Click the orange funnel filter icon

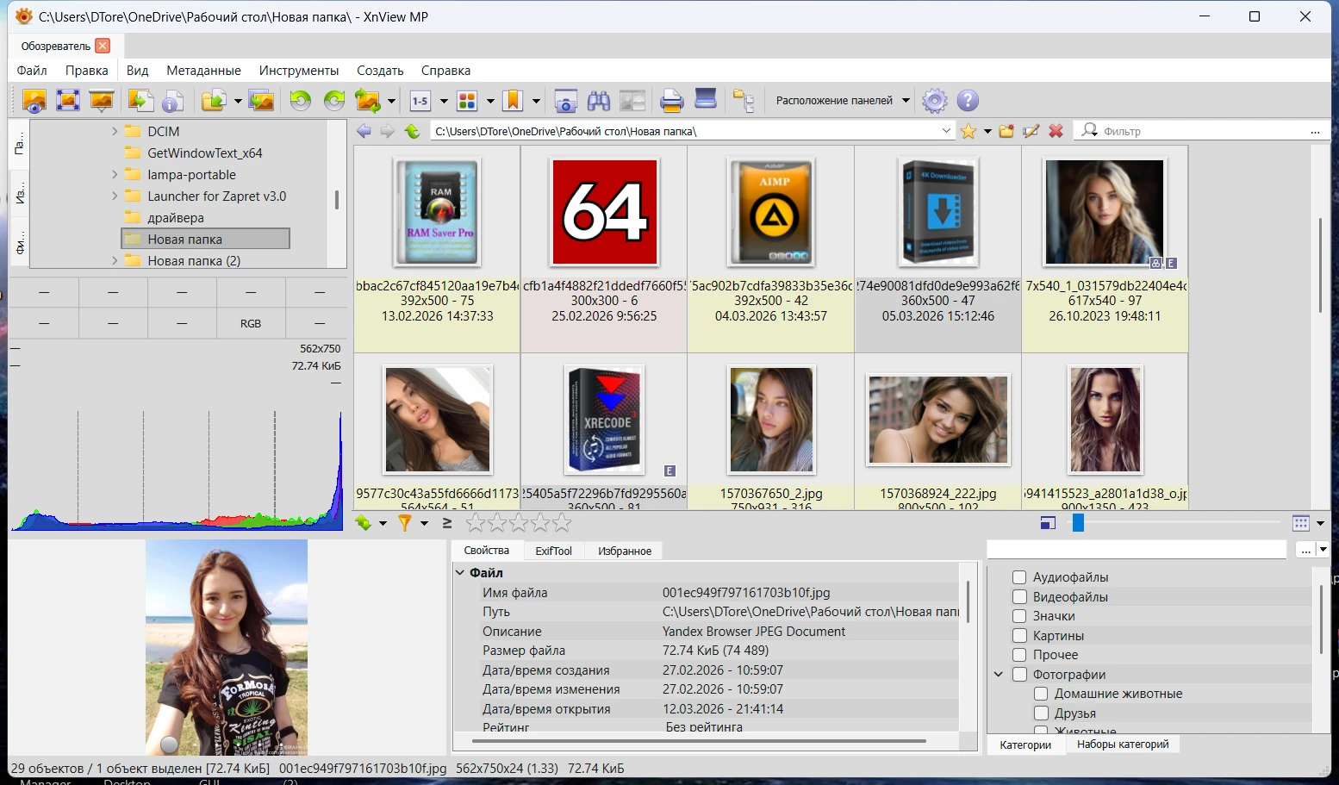(x=404, y=523)
